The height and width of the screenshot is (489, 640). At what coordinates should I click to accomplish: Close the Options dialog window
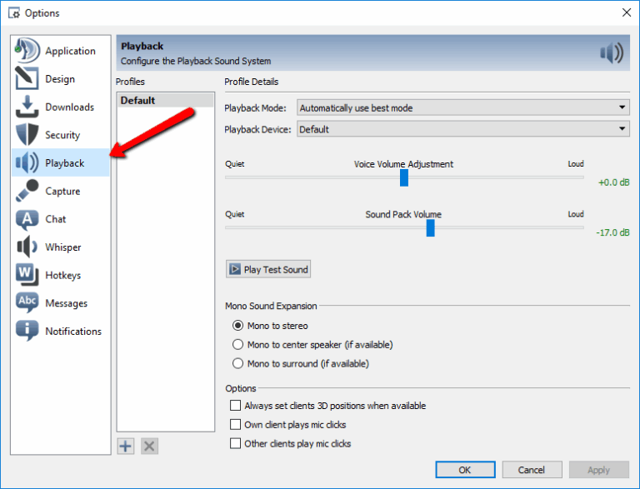coord(627,12)
